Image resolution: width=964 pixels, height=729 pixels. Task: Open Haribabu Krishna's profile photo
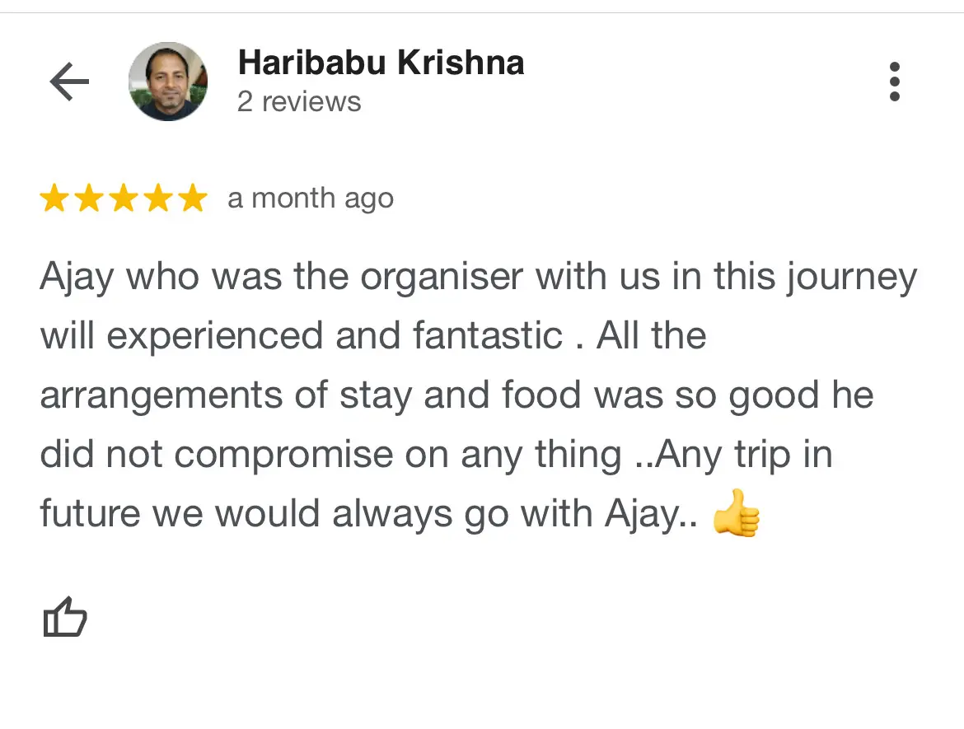point(168,81)
